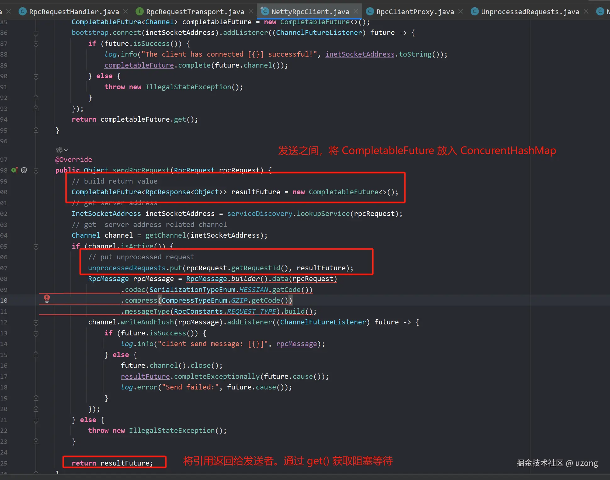Close the RpcRequestHandler.java tab
Viewport: 610px width, 480px height.
(126, 12)
